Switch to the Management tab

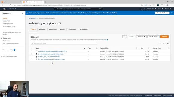pyautogui.click(x=72, y=29)
